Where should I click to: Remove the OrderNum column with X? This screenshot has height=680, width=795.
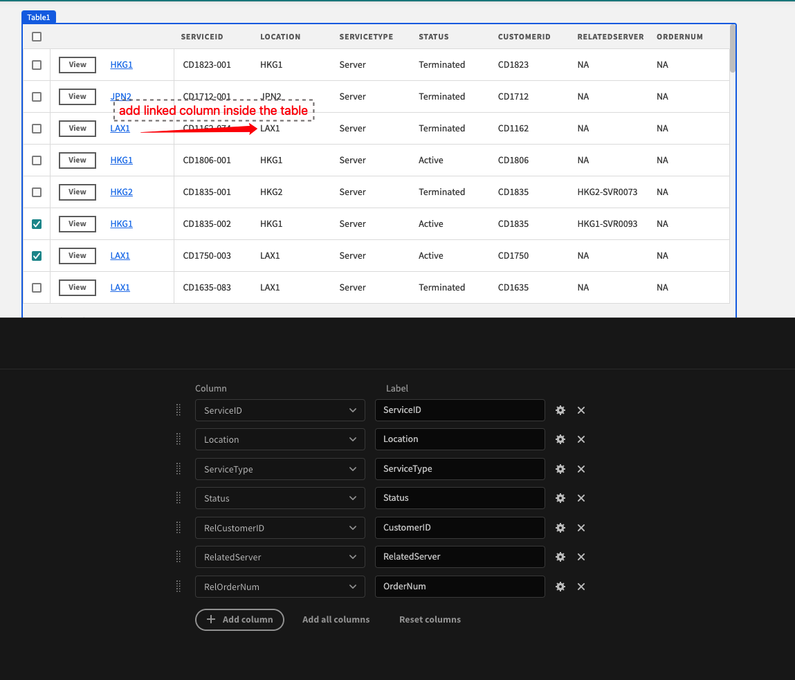(x=581, y=587)
